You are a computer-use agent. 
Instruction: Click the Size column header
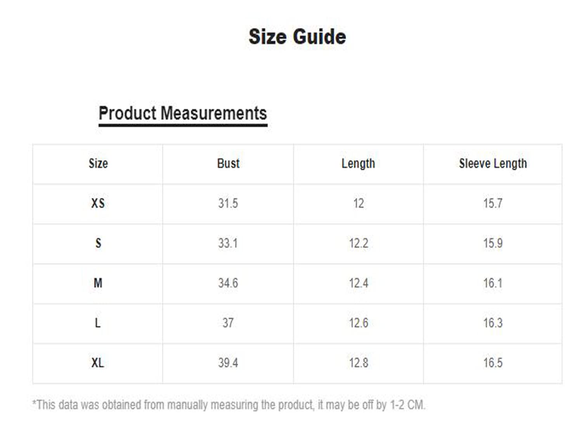click(98, 163)
